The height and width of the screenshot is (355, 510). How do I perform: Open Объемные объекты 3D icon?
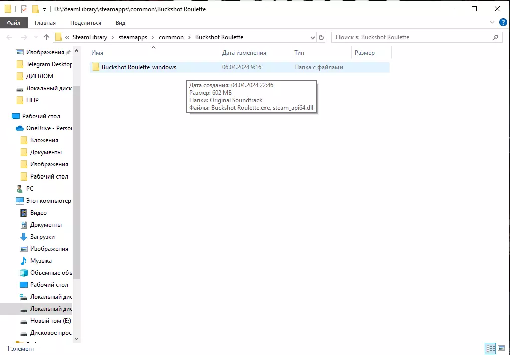[24, 273]
